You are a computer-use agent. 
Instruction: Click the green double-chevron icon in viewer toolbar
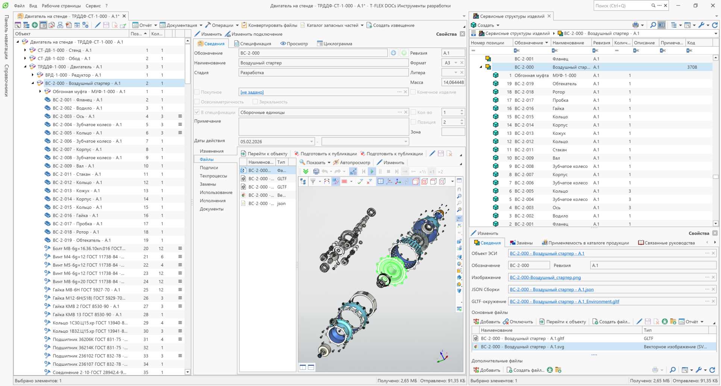[306, 172]
